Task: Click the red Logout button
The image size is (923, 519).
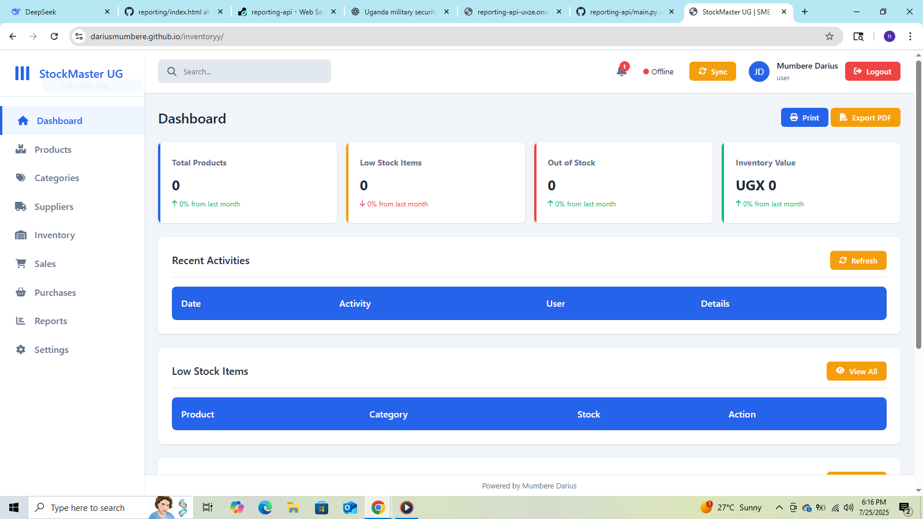Action: click(872, 72)
